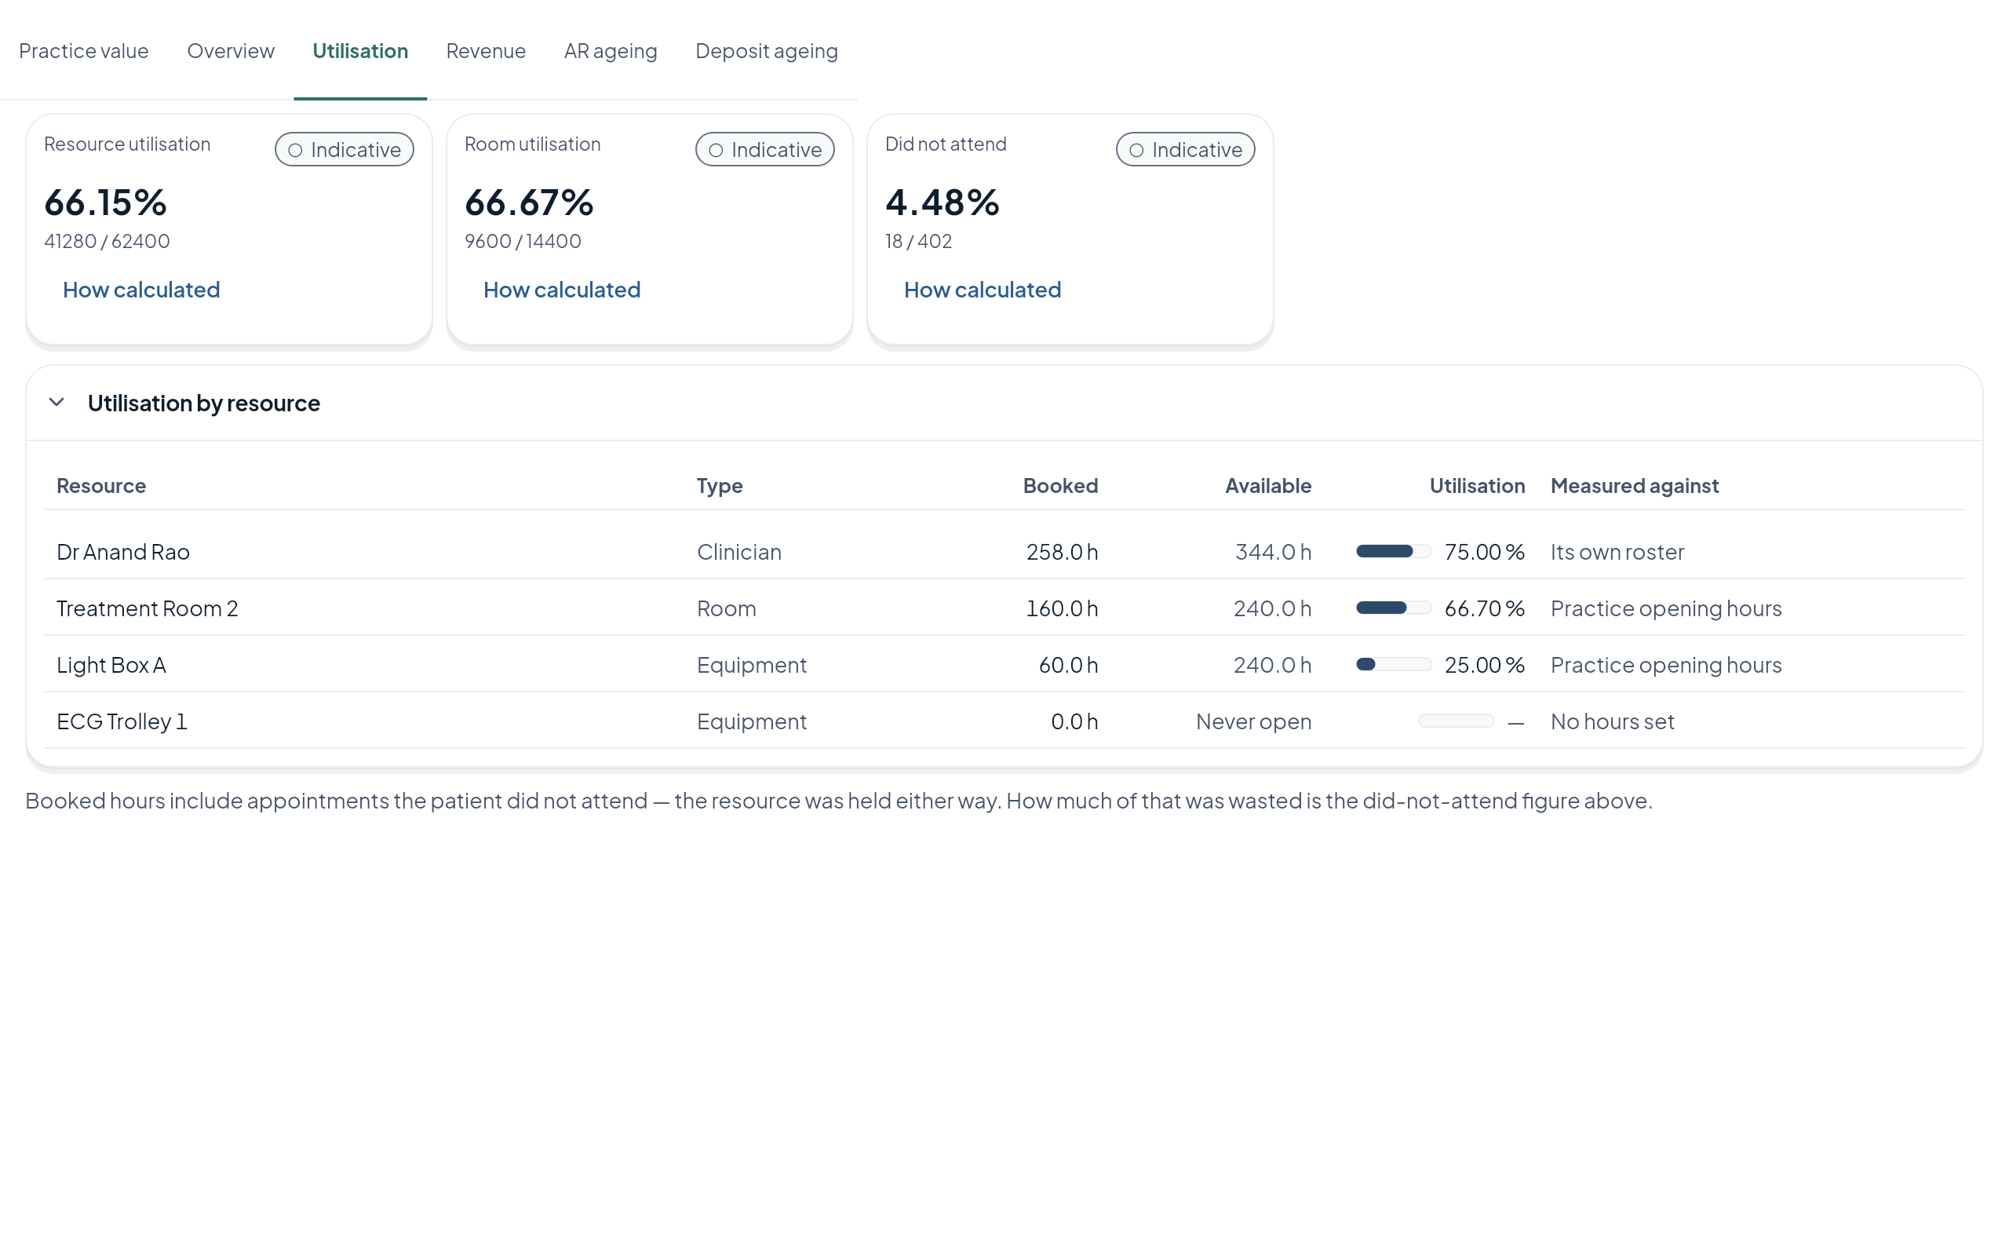Click the circle icon in Resource utilisation Indicative badge

(x=295, y=151)
